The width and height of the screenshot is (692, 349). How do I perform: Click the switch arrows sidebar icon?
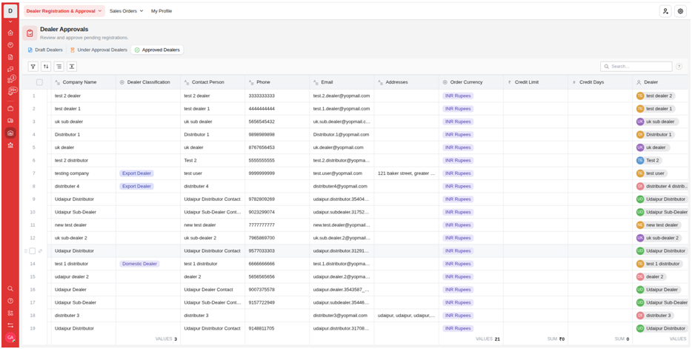[10, 325]
